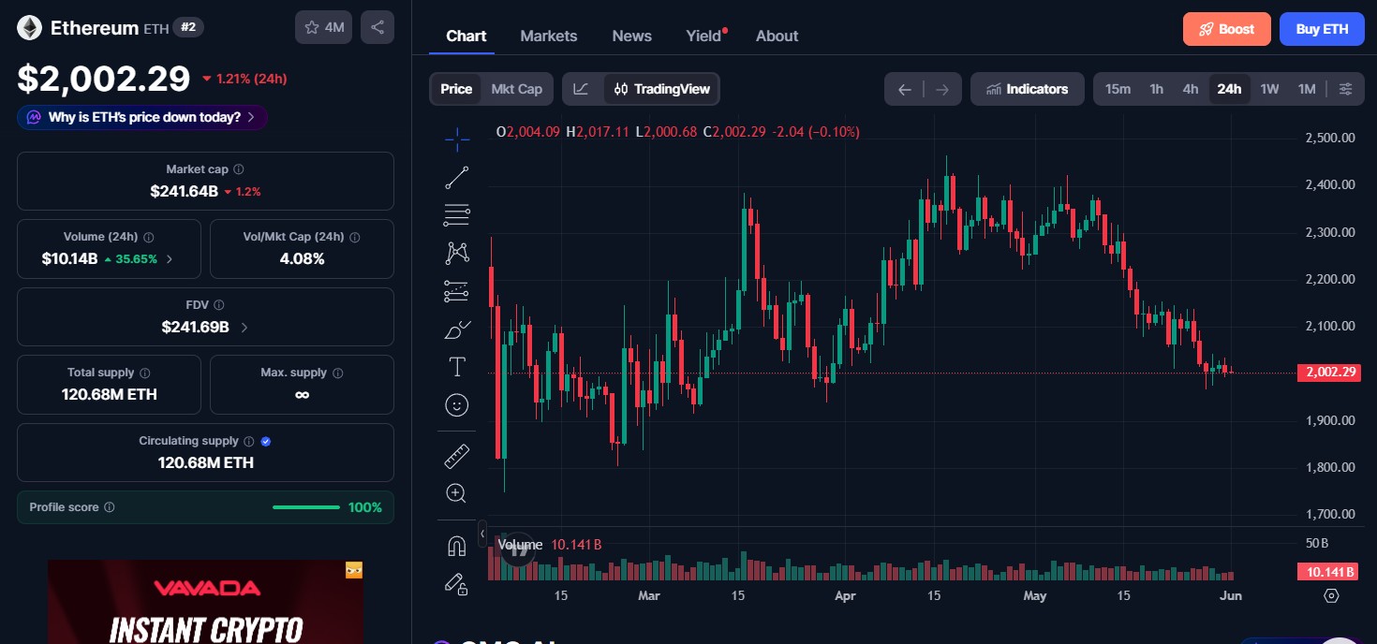The image size is (1377, 644).
Task: Click the $241.64B market cap value
Action: coord(184,191)
